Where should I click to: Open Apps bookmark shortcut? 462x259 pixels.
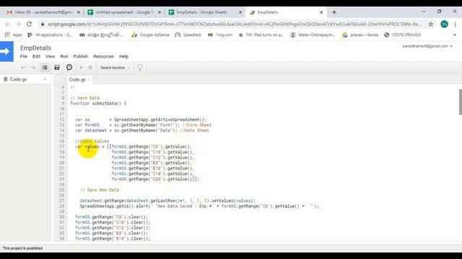(14, 35)
